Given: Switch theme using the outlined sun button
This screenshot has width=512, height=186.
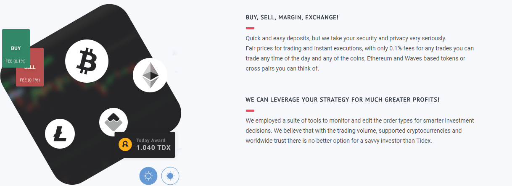Looking at the screenshot, I should 170,176.
